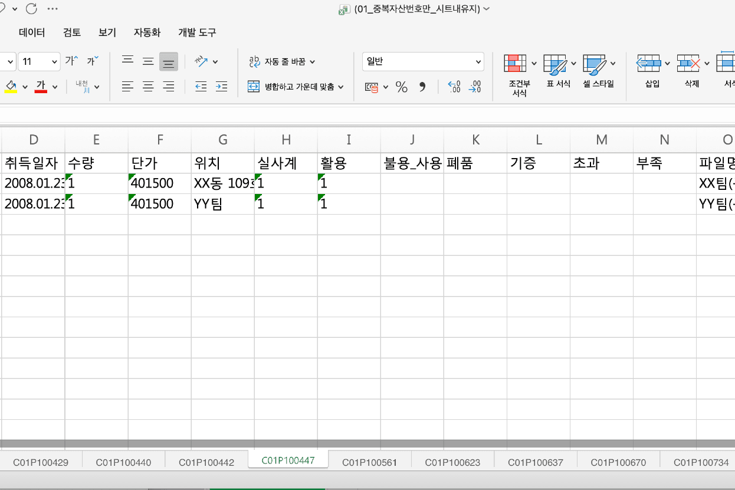Switch to sheet tab C01P100623
This screenshot has width=735, height=490.
click(452, 462)
